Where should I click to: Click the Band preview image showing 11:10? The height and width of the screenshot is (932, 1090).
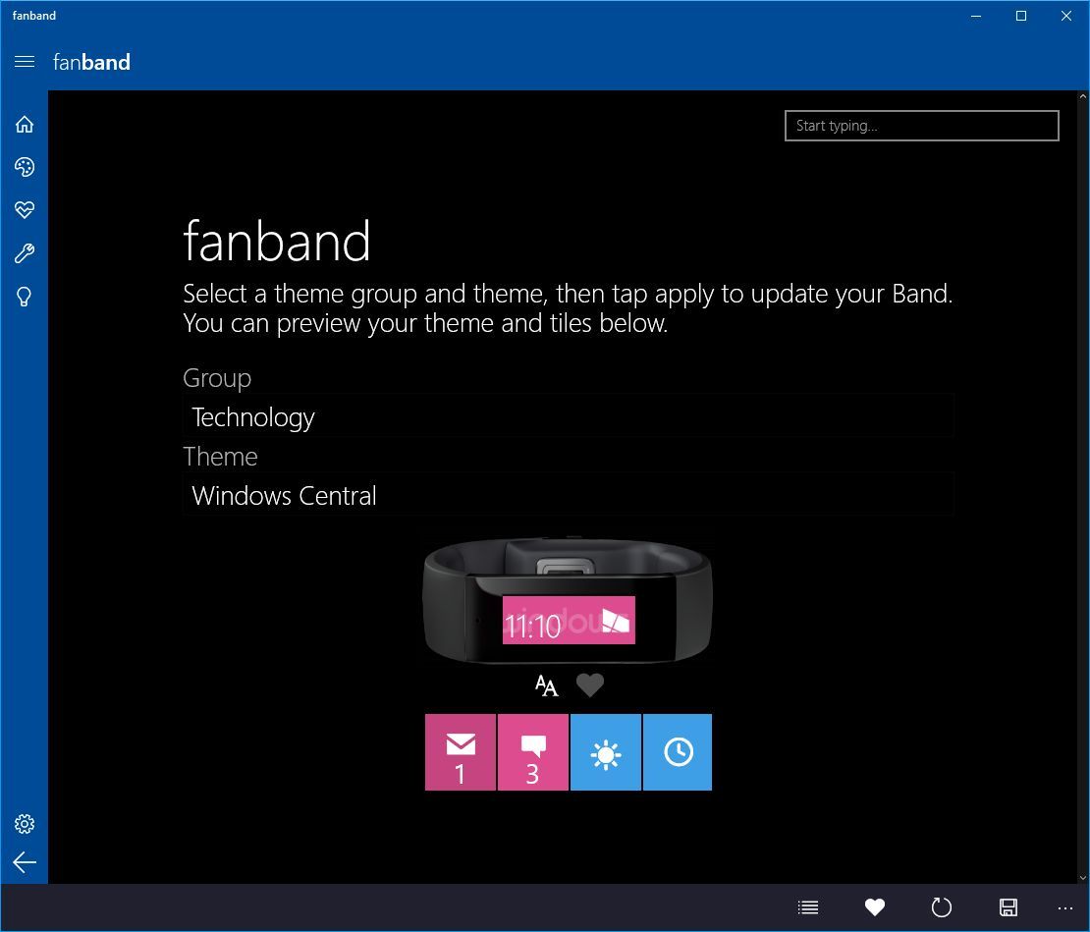click(x=568, y=601)
